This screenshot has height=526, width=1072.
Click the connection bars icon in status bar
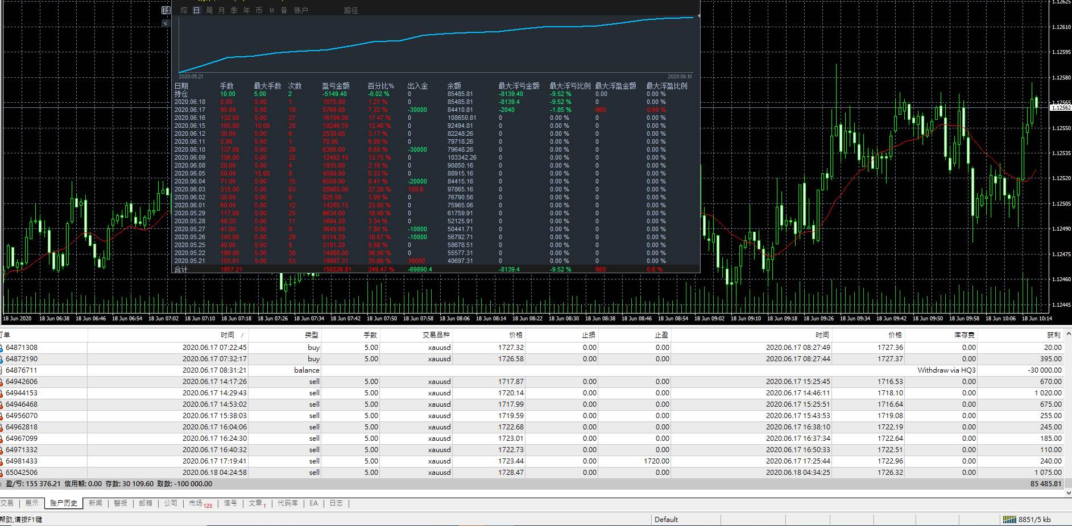pyautogui.click(x=1009, y=519)
